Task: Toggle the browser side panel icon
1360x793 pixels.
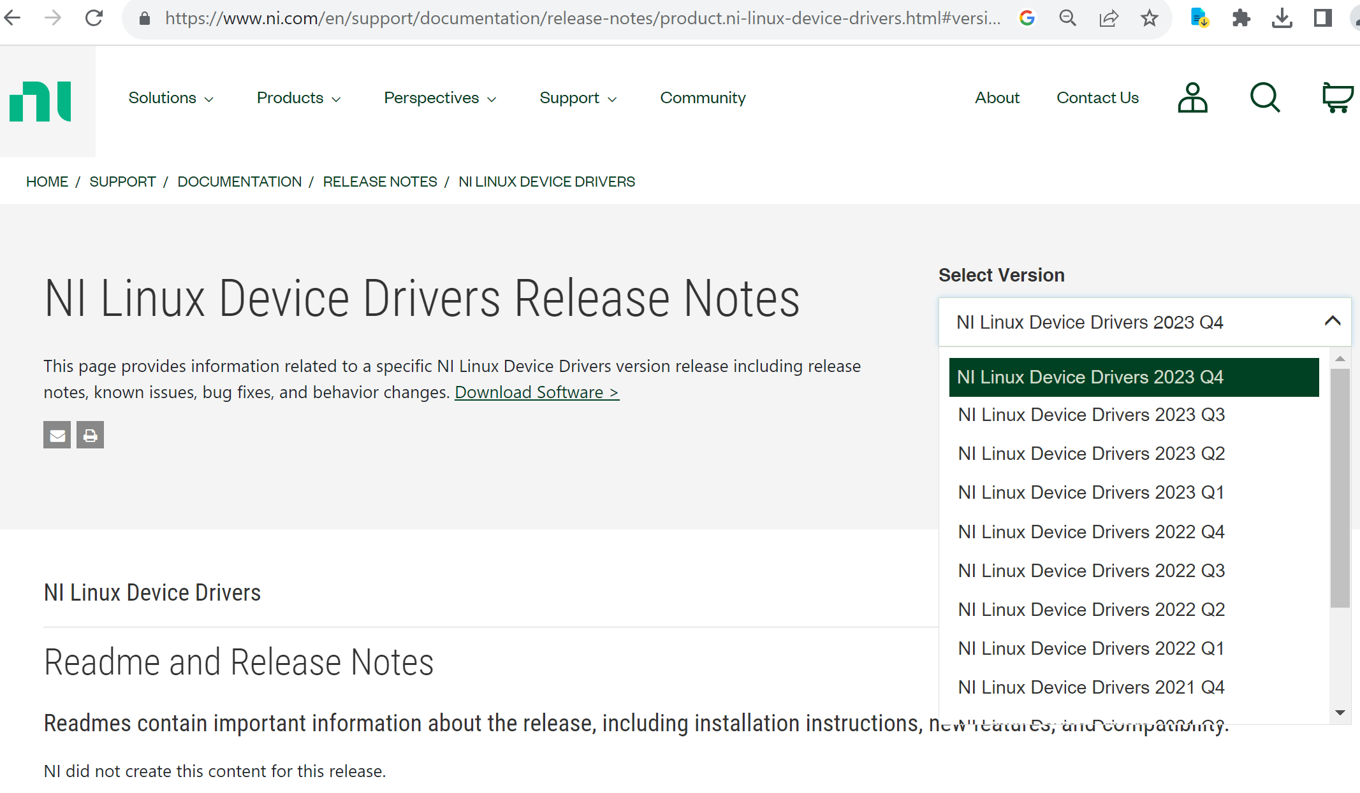Action: pyautogui.click(x=1323, y=18)
